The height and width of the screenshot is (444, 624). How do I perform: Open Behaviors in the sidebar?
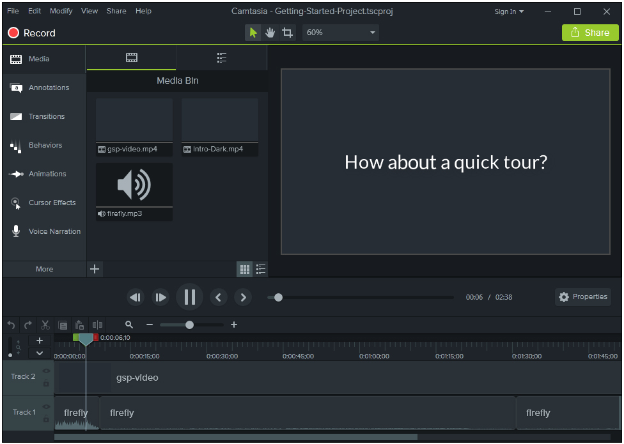click(x=44, y=145)
